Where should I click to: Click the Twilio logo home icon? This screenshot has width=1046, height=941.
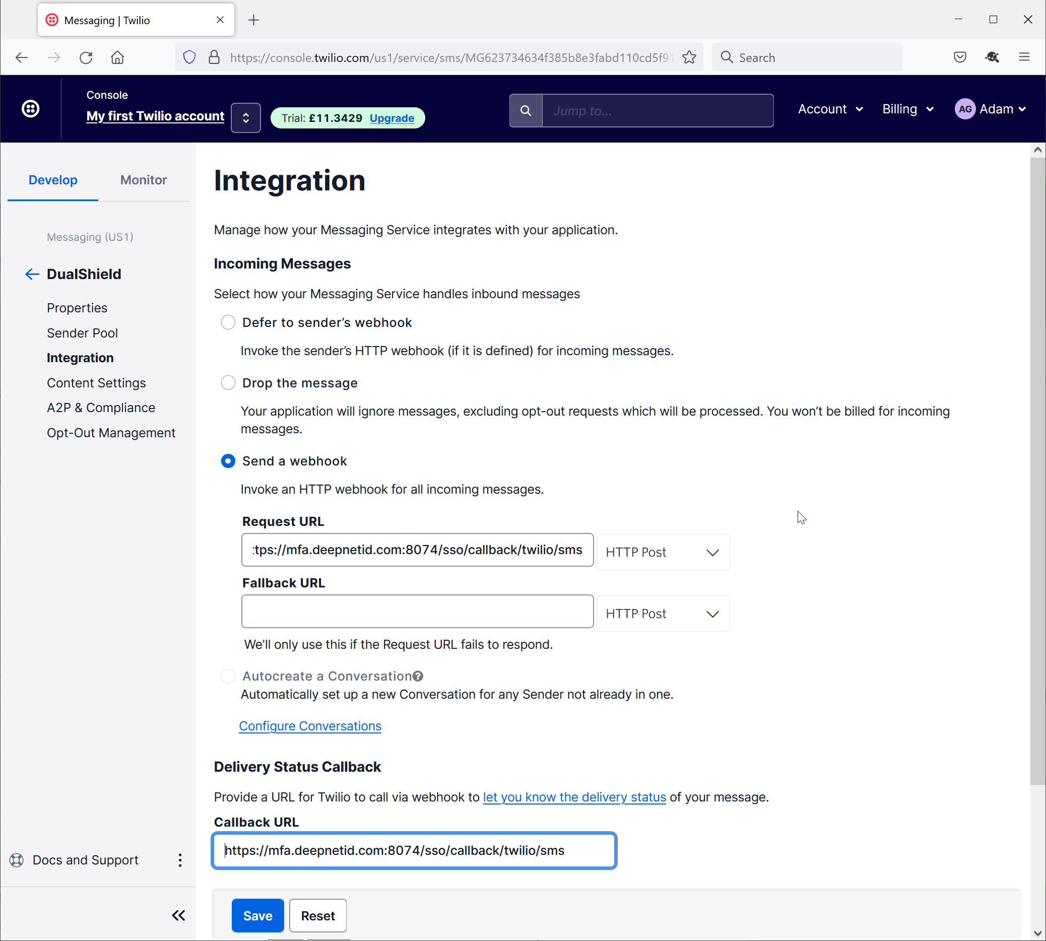pyautogui.click(x=31, y=109)
